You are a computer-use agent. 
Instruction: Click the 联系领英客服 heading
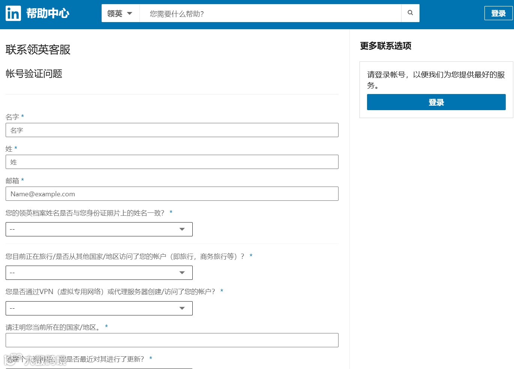(38, 49)
